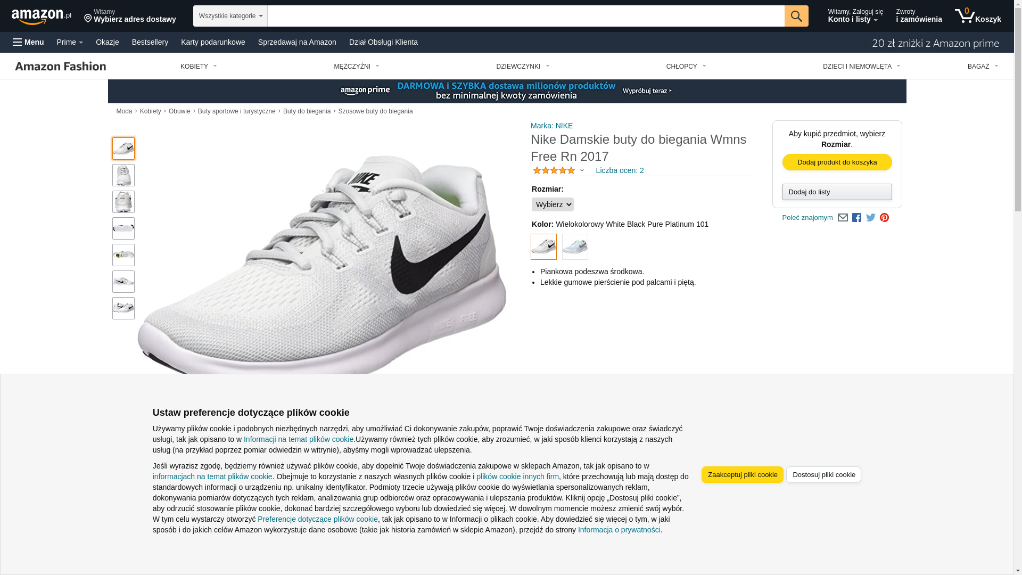The width and height of the screenshot is (1022, 575).
Task: Share product on Facebook icon
Action: click(856, 218)
